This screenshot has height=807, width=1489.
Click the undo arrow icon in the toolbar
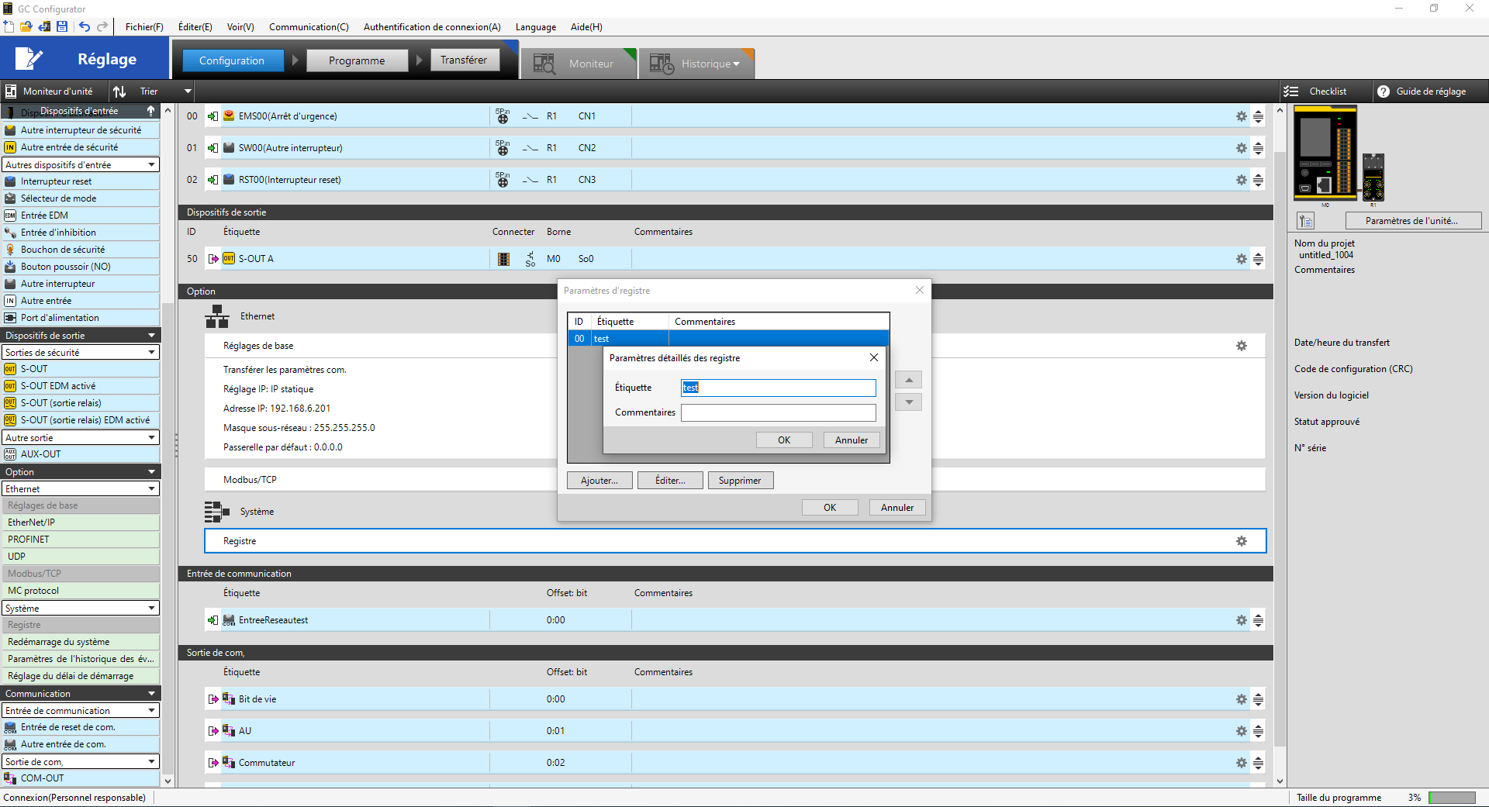(x=85, y=27)
